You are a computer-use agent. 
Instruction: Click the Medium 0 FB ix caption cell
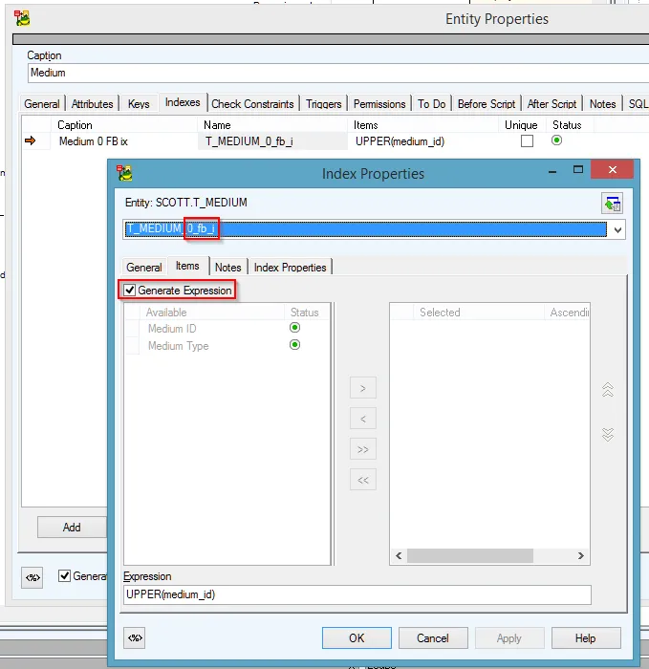123,141
